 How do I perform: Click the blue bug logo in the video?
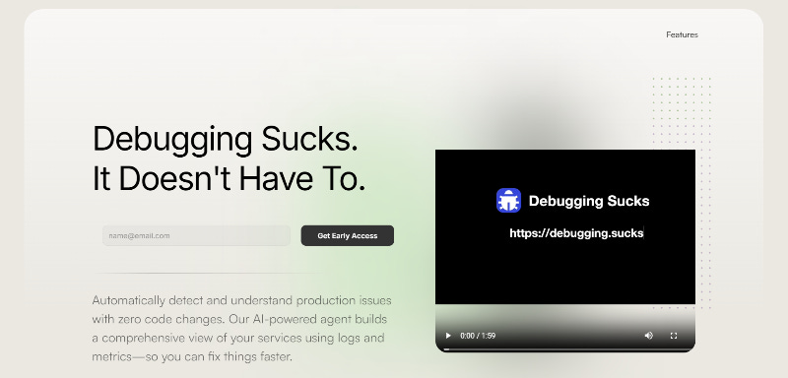point(508,200)
